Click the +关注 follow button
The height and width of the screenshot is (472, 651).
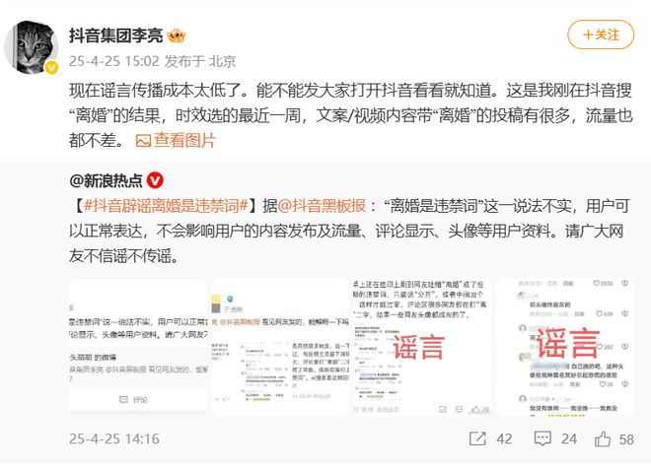601,34
